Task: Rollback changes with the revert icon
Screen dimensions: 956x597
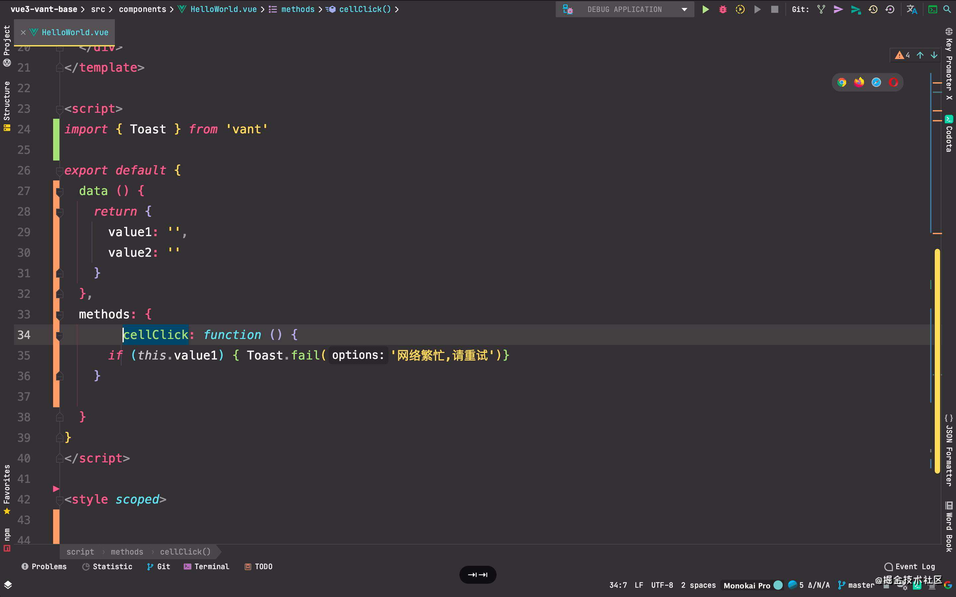Action: [890, 9]
